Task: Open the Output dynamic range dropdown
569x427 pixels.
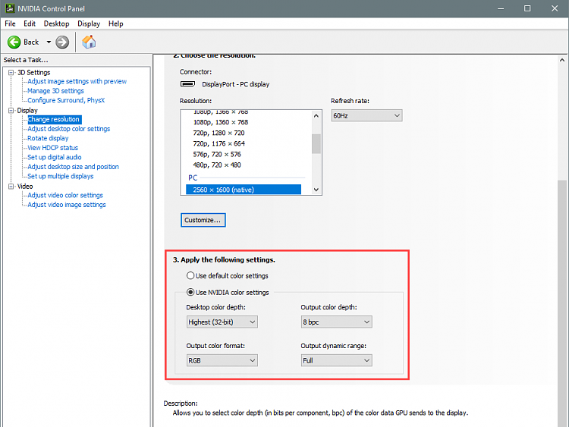Action: pyautogui.click(x=336, y=360)
